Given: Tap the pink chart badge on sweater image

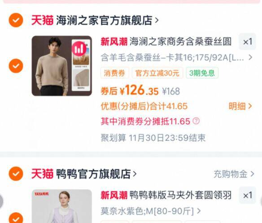Looking at the screenshot, I should click(79, 49).
